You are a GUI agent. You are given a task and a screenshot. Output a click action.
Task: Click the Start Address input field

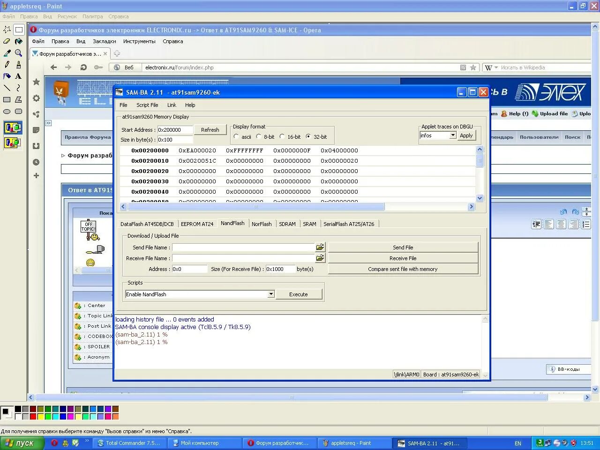pyautogui.click(x=175, y=130)
